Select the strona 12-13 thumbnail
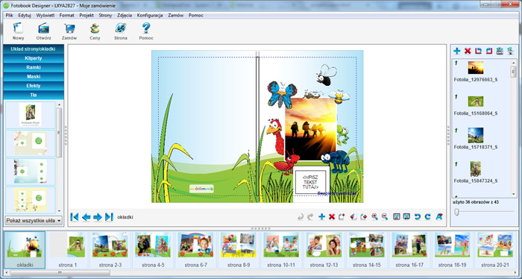Screen dimensions: 522x279 pyautogui.click(x=324, y=250)
